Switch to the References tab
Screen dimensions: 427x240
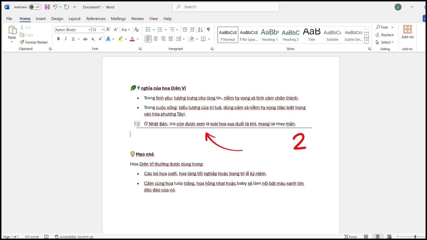pos(96,18)
